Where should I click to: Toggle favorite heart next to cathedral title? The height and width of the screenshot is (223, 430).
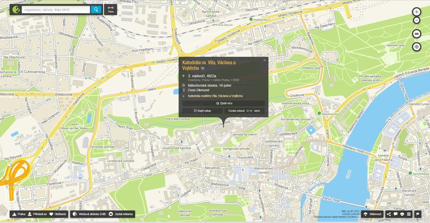[203, 68]
